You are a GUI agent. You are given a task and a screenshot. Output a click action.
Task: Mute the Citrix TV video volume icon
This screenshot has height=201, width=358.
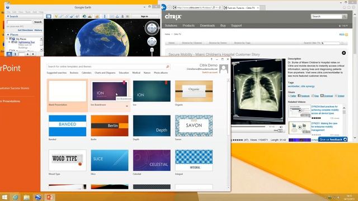(281, 127)
